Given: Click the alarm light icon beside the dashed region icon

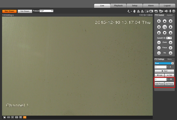Looking at the screenshot, I should 142,11.
